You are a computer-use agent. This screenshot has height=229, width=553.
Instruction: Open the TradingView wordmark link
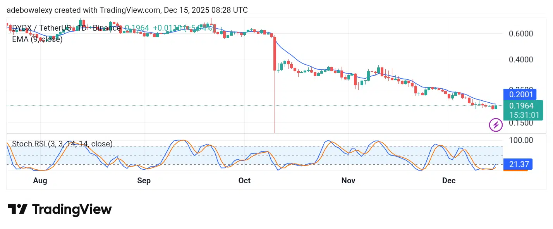coord(72,209)
